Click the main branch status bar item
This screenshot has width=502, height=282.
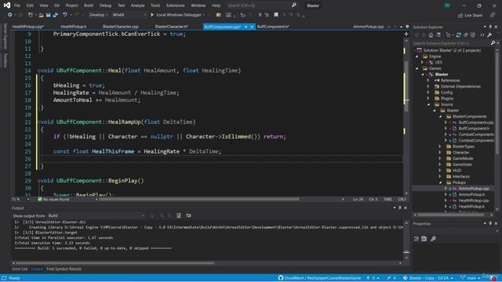(x=471, y=278)
